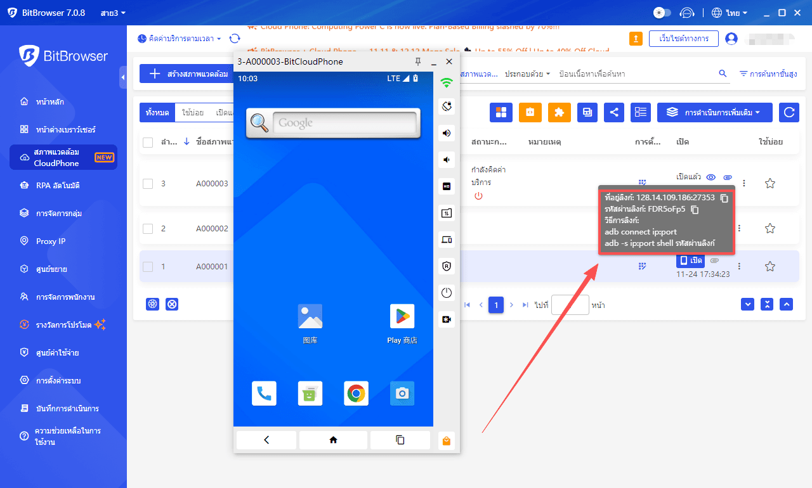
Task: Copy the ADB link address
Action: pyautogui.click(x=724, y=198)
